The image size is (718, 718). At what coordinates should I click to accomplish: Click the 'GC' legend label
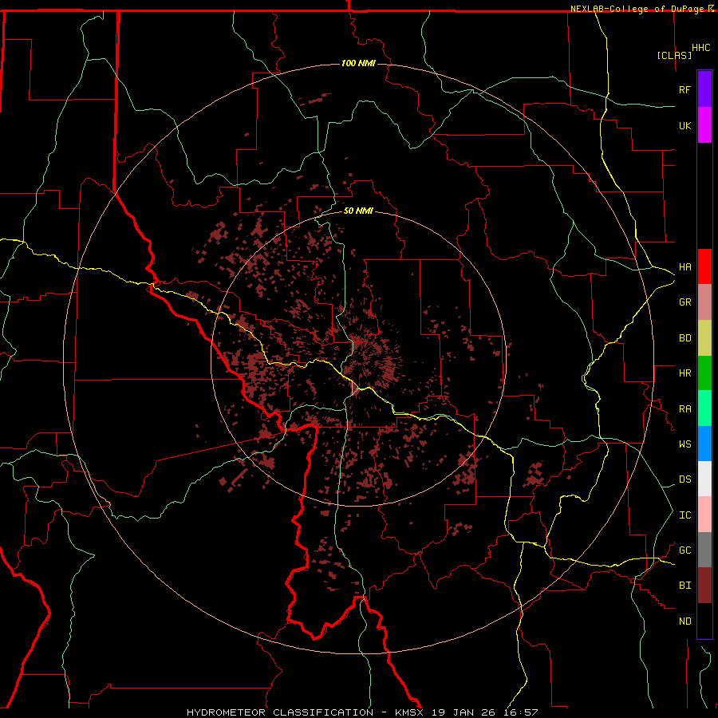[x=684, y=550]
